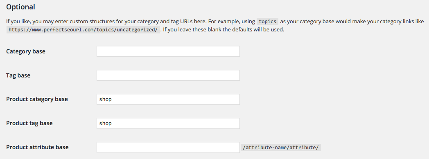Click the /attribute-name/attribute/ suffix code
Image resolution: width=429 pixels, height=159 pixels.
point(281,148)
